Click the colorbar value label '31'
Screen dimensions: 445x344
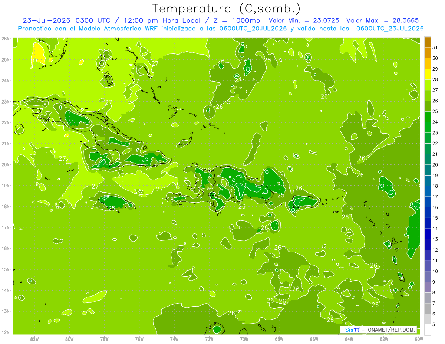tap(435, 47)
